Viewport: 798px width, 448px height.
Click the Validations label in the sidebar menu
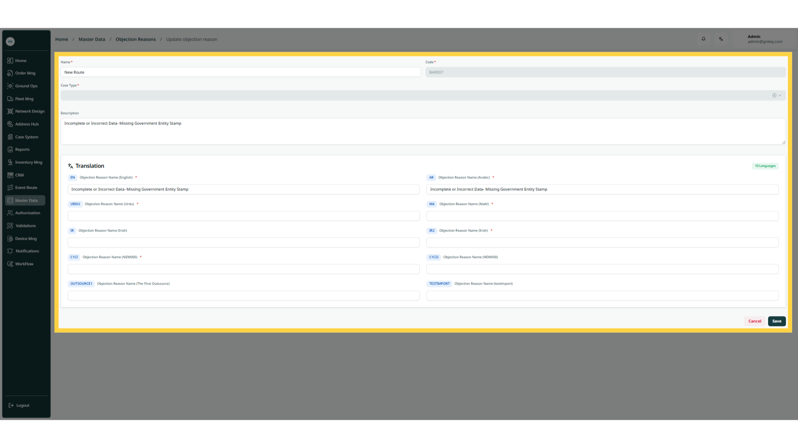coord(26,226)
